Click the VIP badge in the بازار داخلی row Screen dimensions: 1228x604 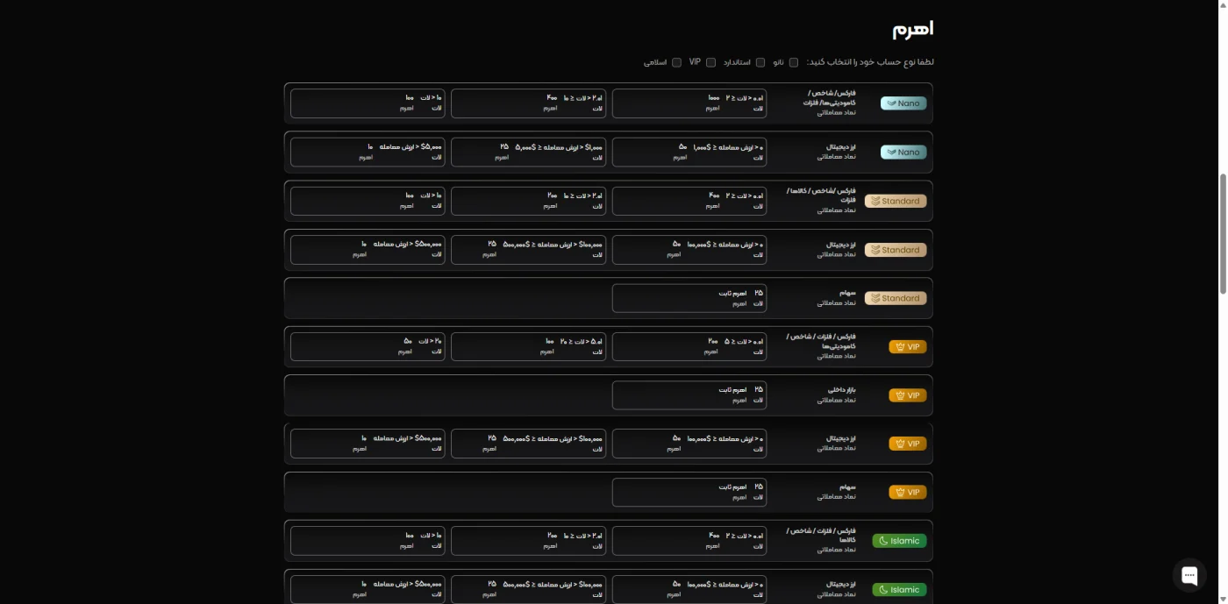(908, 395)
